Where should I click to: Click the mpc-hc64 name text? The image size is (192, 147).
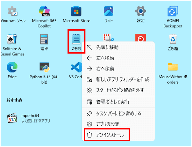[x=30, y=116]
